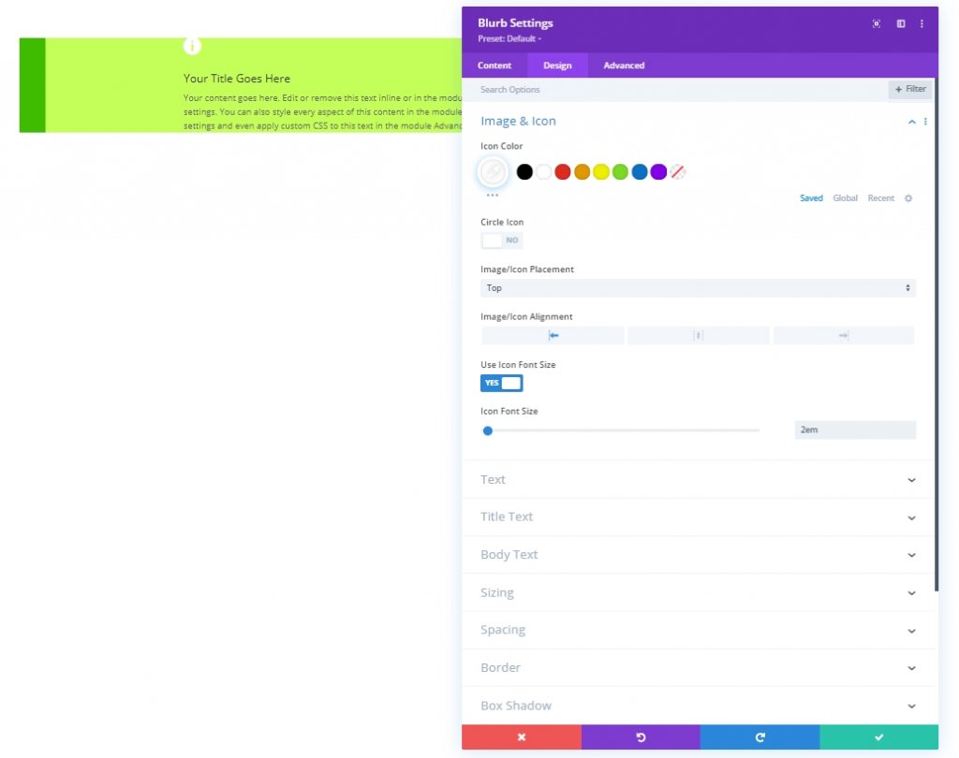
Task: Discard changes with the red X button
Action: (521, 737)
